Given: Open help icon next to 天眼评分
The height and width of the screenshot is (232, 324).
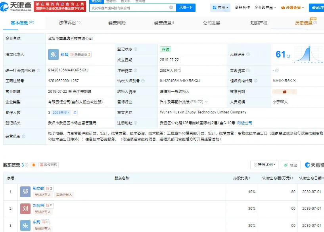Looking at the screenshot, I should pos(248,54).
